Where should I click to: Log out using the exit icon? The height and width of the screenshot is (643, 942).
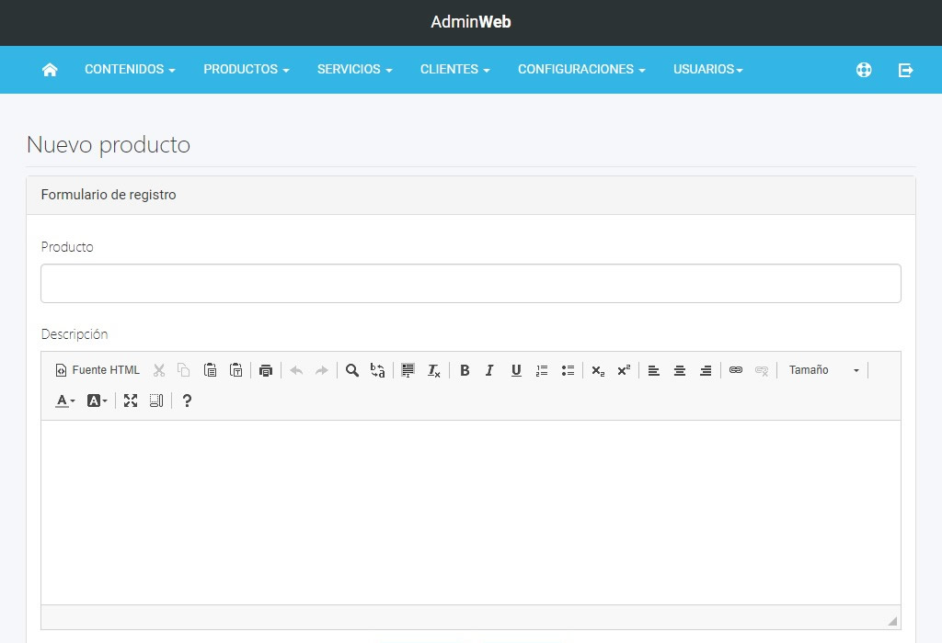tap(905, 69)
